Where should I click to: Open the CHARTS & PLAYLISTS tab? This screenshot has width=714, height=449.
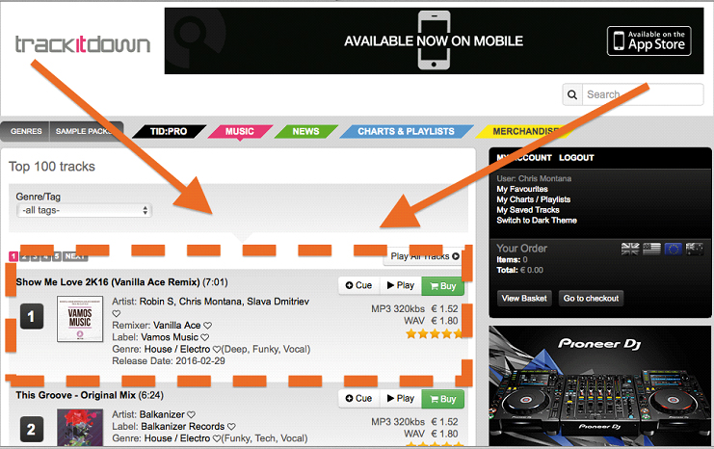click(x=407, y=132)
